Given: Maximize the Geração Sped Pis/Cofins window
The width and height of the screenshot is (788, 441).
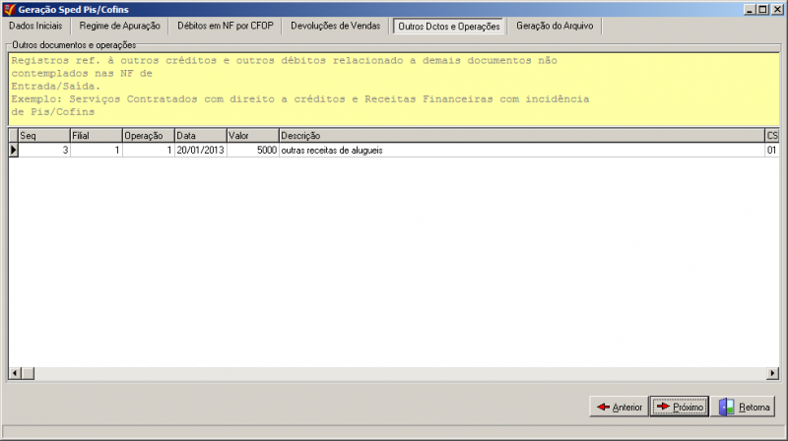Looking at the screenshot, I should [x=762, y=9].
